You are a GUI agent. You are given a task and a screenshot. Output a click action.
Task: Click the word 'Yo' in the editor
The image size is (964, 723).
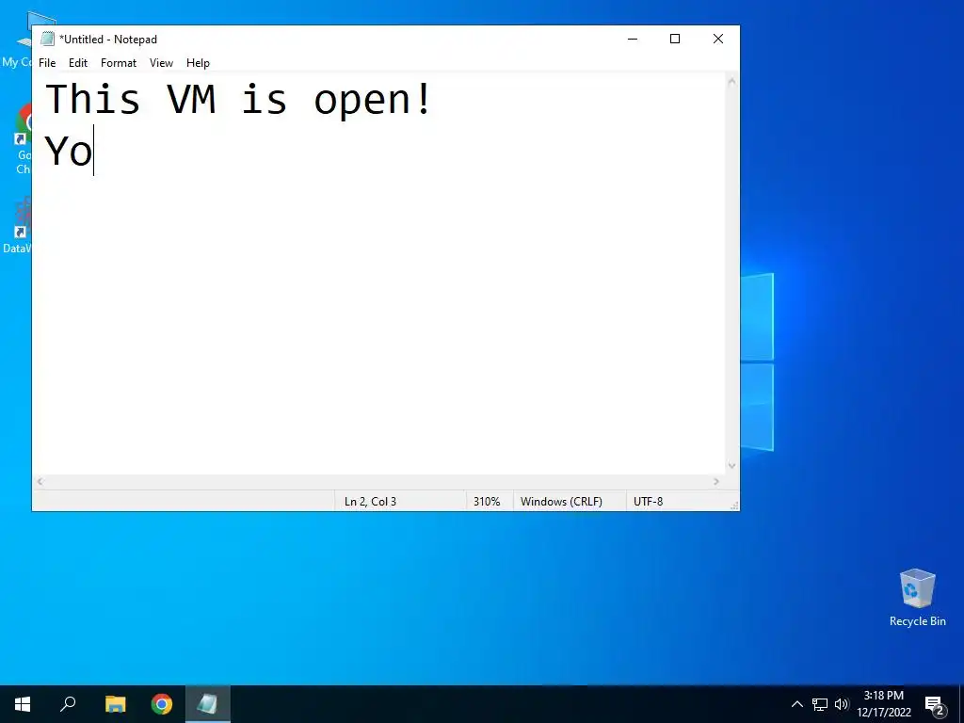pos(69,152)
